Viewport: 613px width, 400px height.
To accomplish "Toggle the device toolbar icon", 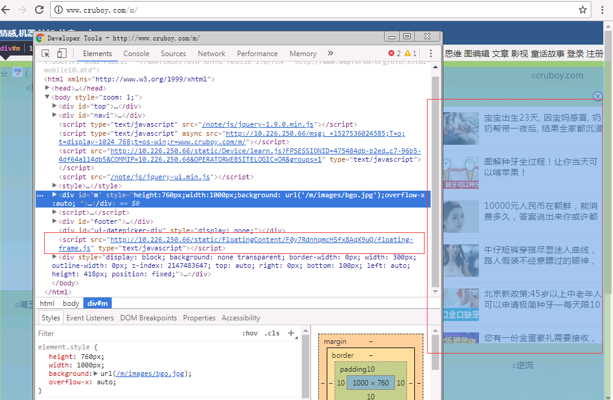I will 62,54.
